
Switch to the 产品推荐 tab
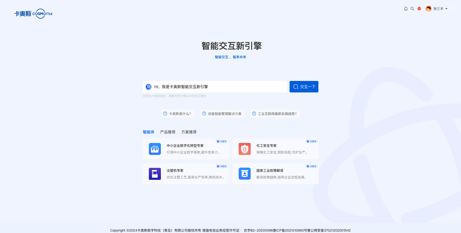tap(168, 132)
